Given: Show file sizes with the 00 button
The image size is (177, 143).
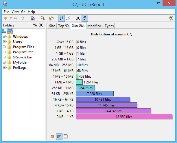Looking at the screenshot, I should pyautogui.click(x=78, y=18).
